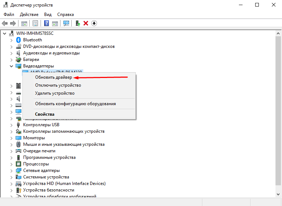Expand DVD-дисководы category chevron
Viewport: 282px width, 206px height.
tap(11, 47)
